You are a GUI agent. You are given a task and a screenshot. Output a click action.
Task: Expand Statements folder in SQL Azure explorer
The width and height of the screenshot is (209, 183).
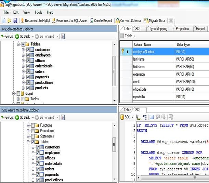click(28, 136)
